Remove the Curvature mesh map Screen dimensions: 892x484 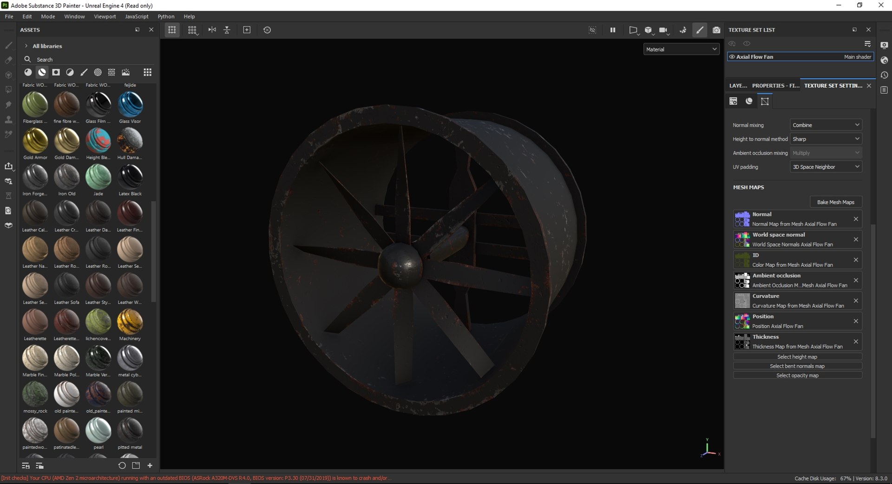tap(856, 301)
